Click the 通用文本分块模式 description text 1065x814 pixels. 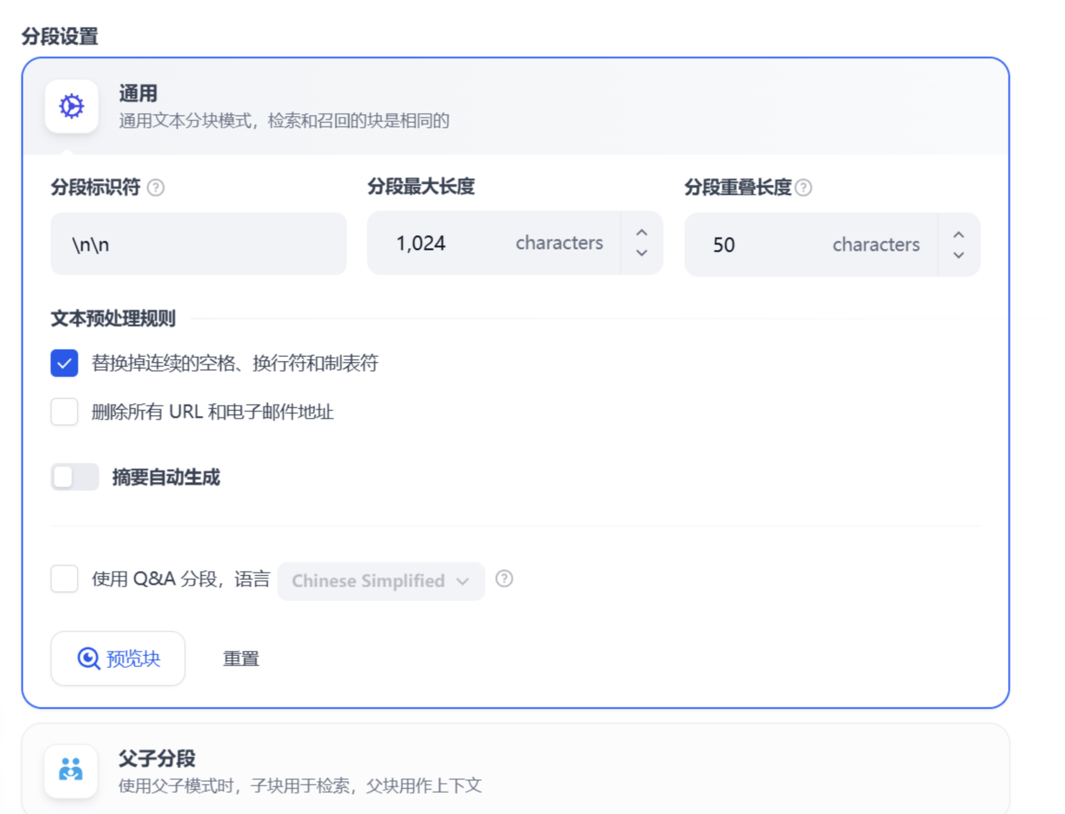pyautogui.click(x=284, y=121)
